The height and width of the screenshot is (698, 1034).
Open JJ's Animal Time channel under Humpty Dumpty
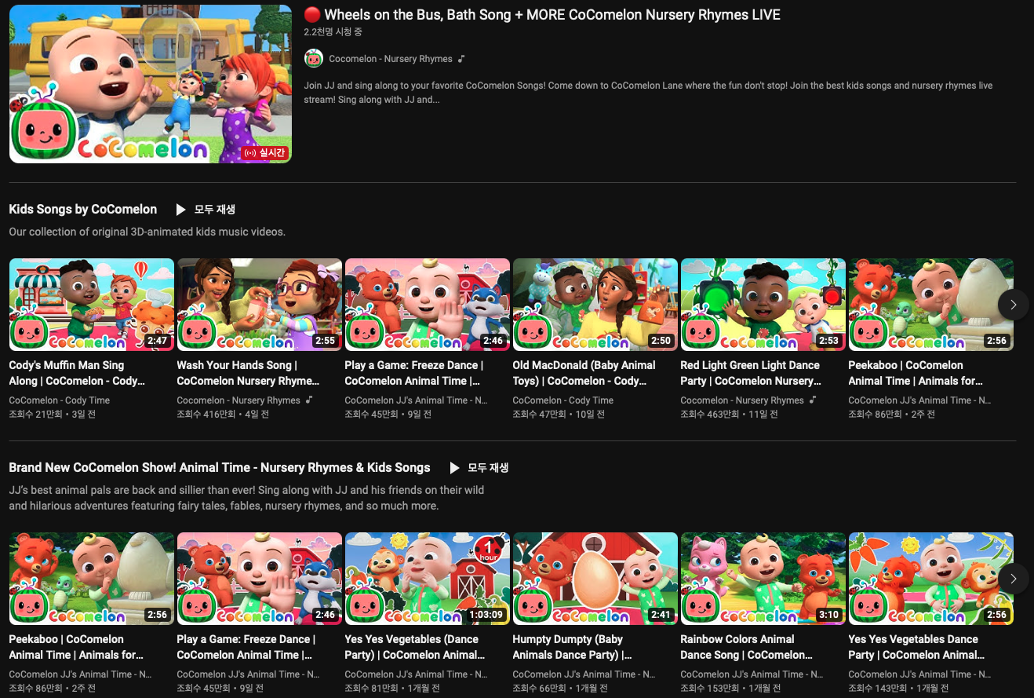click(x=584, y=674)
